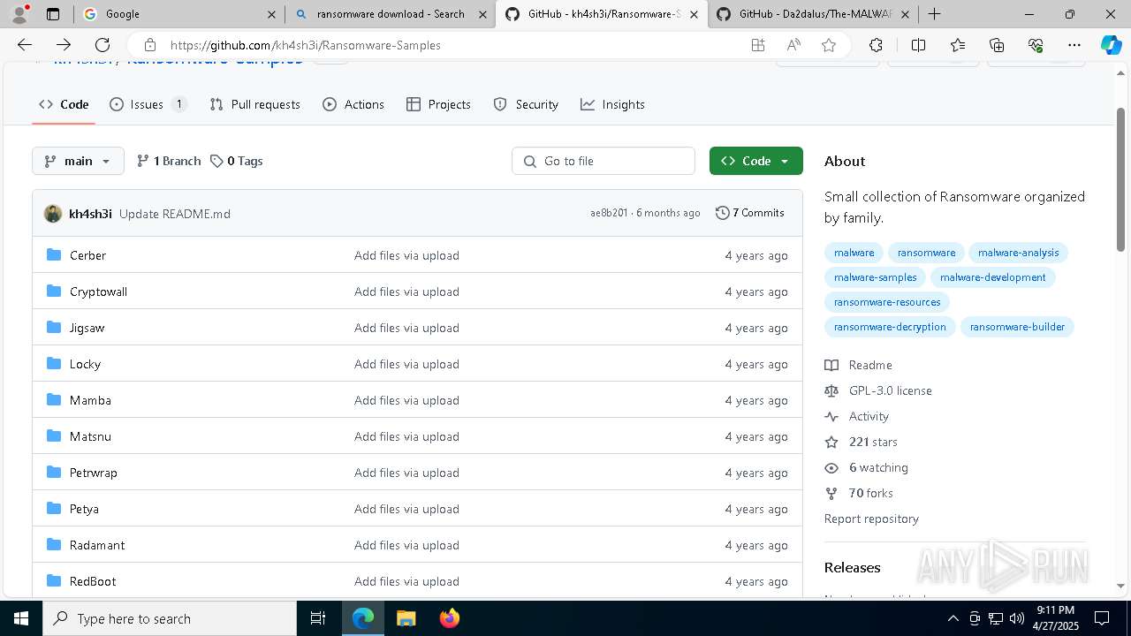Screen dimensions: 1131x636
Task: Open the Copilot sidebar icon
Action: (1111, 45)
